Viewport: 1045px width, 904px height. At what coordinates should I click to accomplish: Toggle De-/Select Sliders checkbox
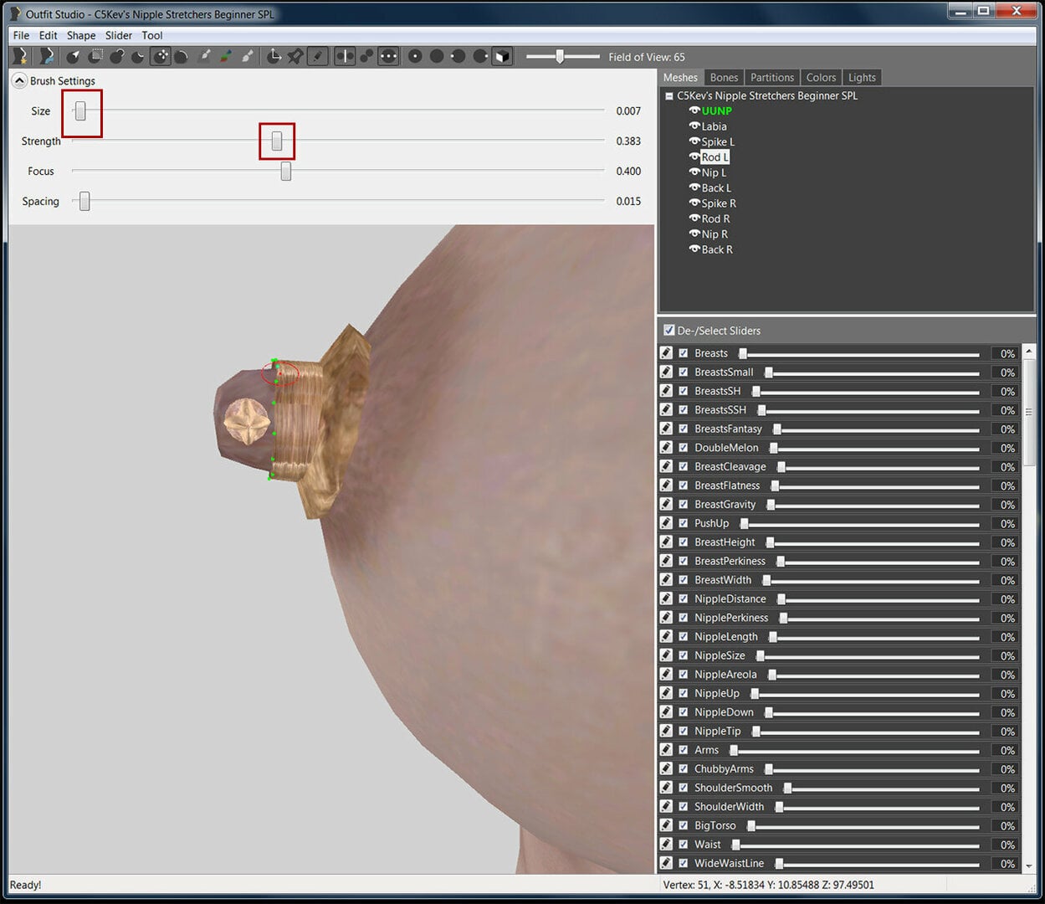668,330
